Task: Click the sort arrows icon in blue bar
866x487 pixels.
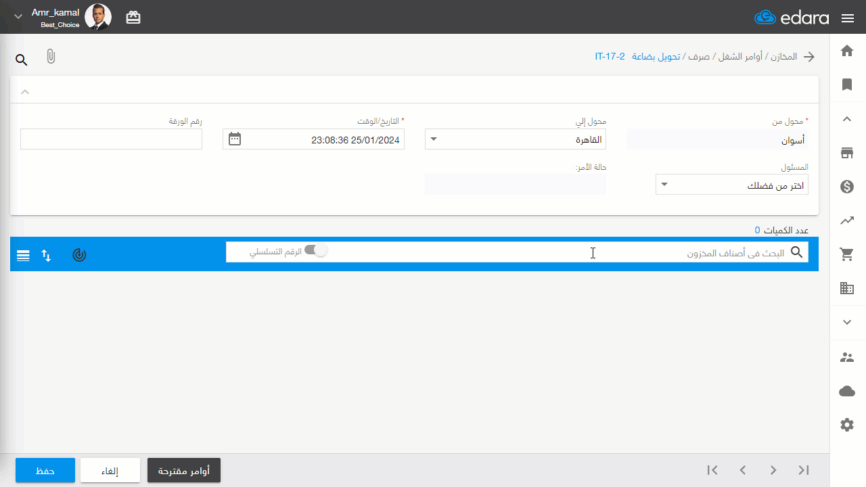Action: pos(46,255)
